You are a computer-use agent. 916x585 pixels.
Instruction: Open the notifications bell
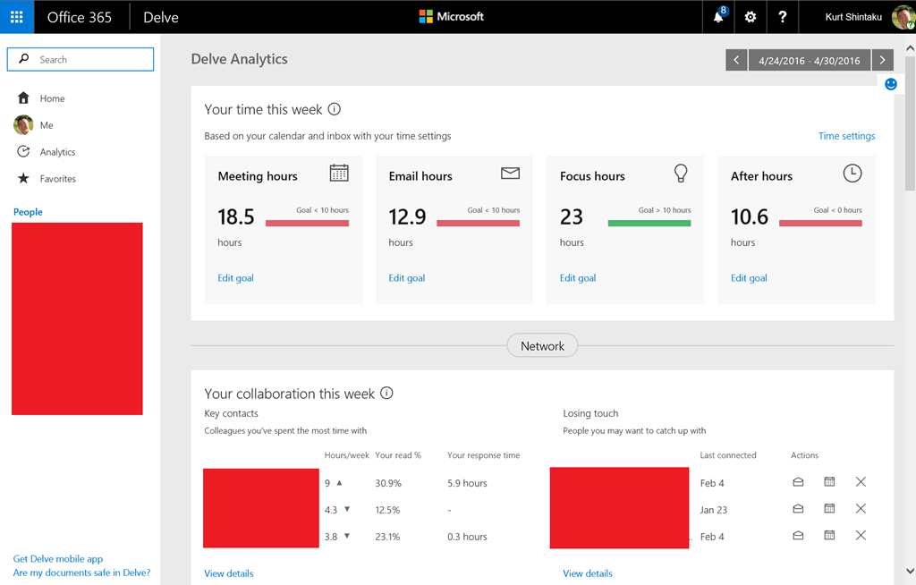click(717, 16)
